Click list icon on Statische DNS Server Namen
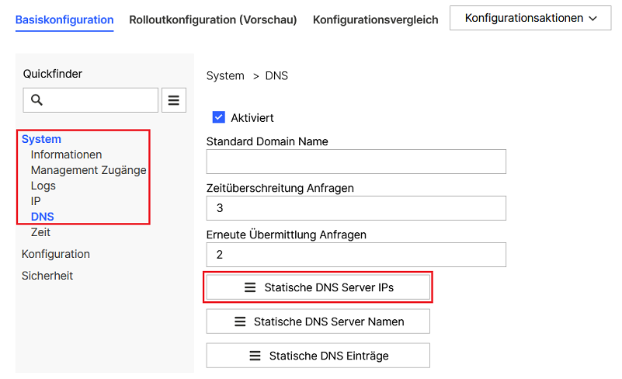This screenshot has height=379, width=622. point(240,322)
